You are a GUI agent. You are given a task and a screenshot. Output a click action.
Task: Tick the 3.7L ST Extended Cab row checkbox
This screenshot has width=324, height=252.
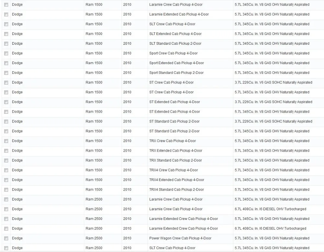pyautogui.click(x=6, y=102)
